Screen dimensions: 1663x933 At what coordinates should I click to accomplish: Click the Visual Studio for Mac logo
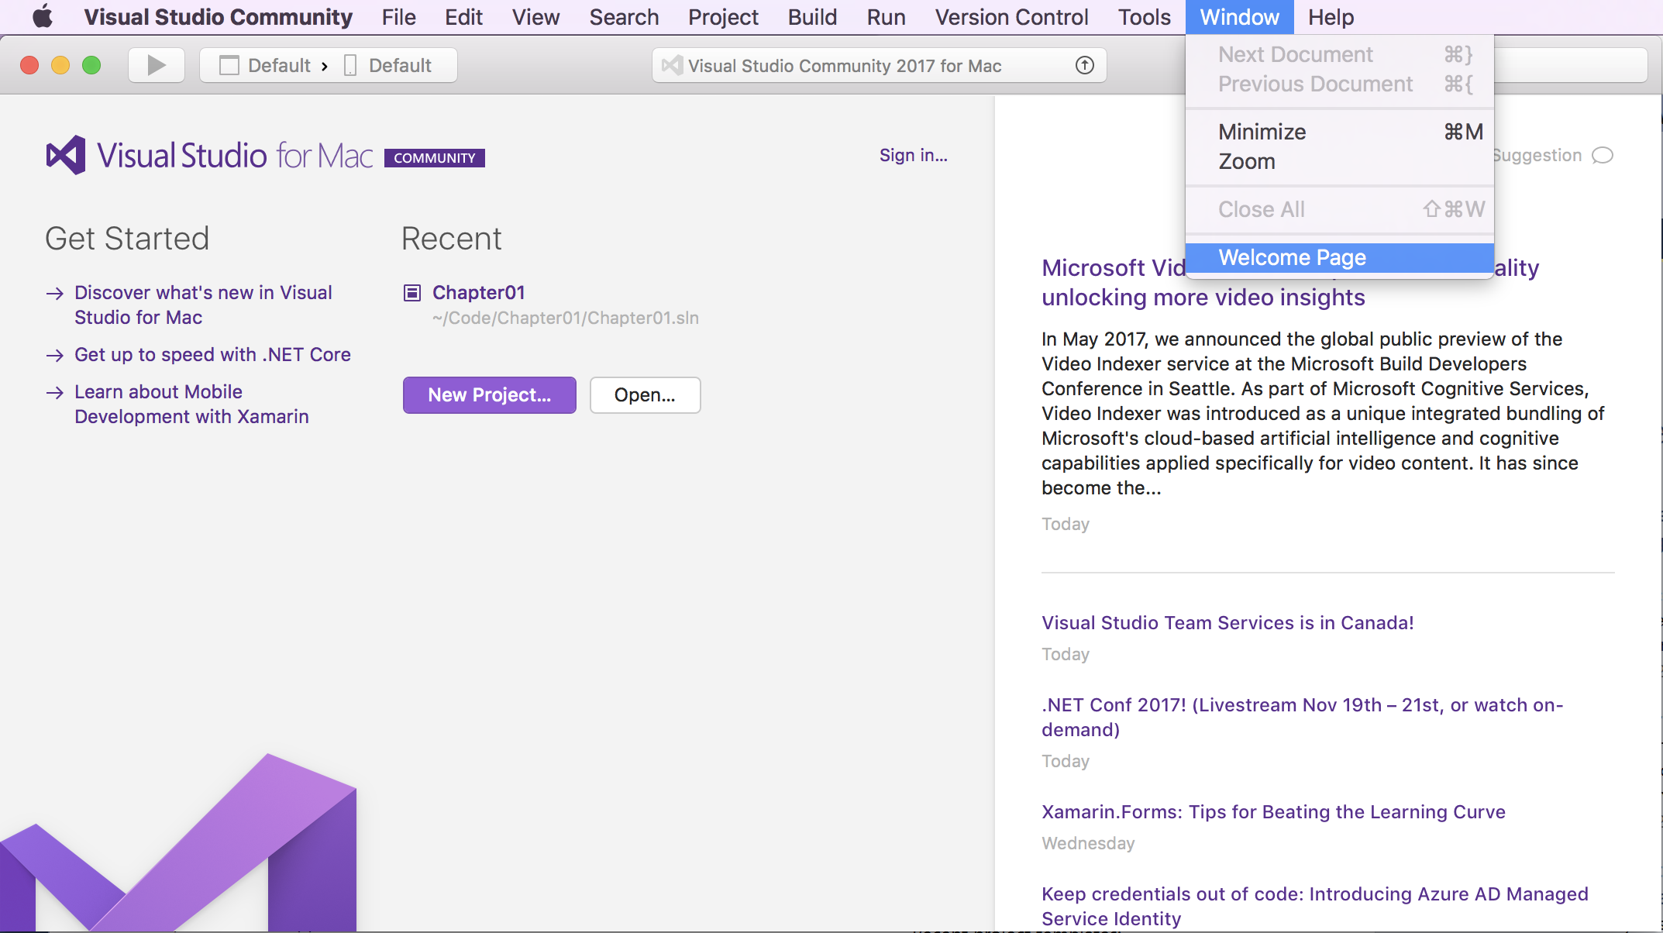click(66, 155)
